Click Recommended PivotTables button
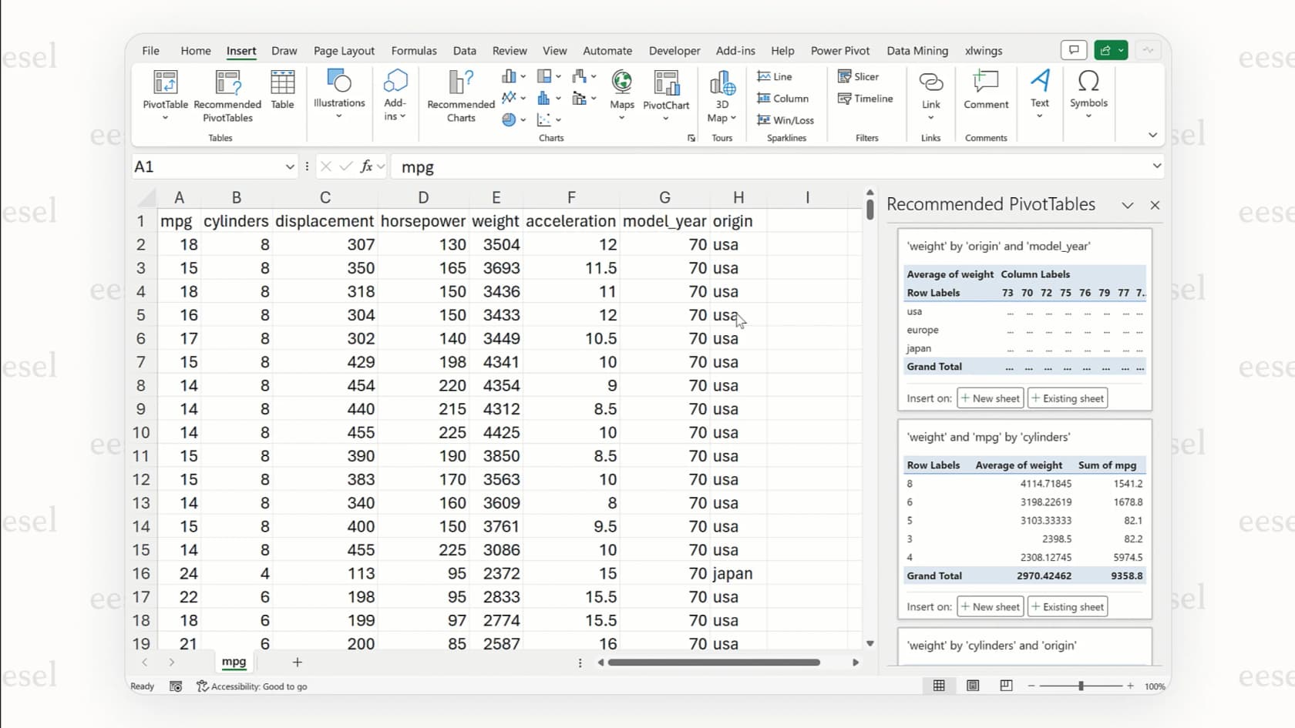 pos(227,96)
